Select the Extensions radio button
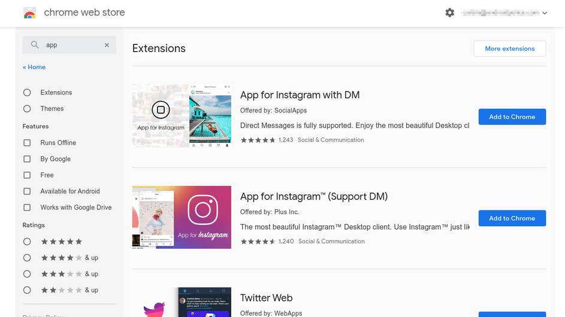This screenshot has height=317, width=565. 27,93
